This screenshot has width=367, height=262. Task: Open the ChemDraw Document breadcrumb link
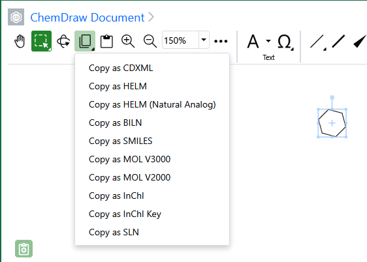pos(88,18)
